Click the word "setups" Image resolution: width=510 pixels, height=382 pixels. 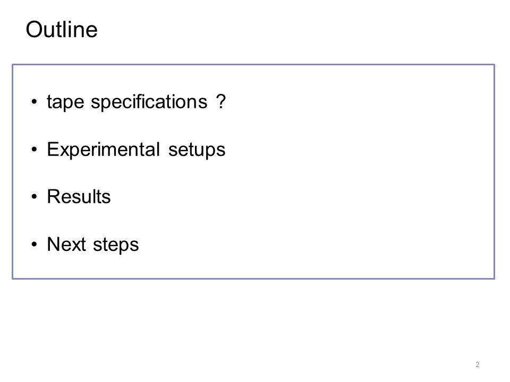[x=197, y=150]
